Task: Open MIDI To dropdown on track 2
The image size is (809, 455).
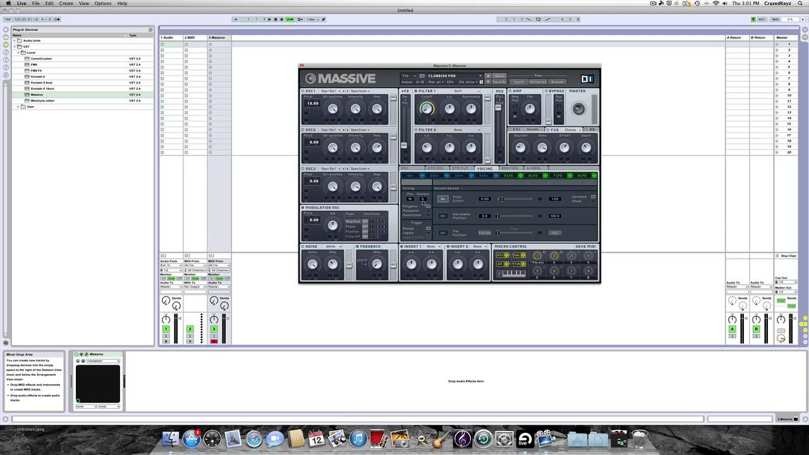Action: 195,287
